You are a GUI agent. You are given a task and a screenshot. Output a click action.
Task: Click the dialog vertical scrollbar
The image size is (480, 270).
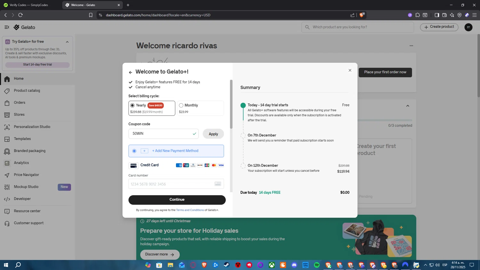tap(231, 104)
